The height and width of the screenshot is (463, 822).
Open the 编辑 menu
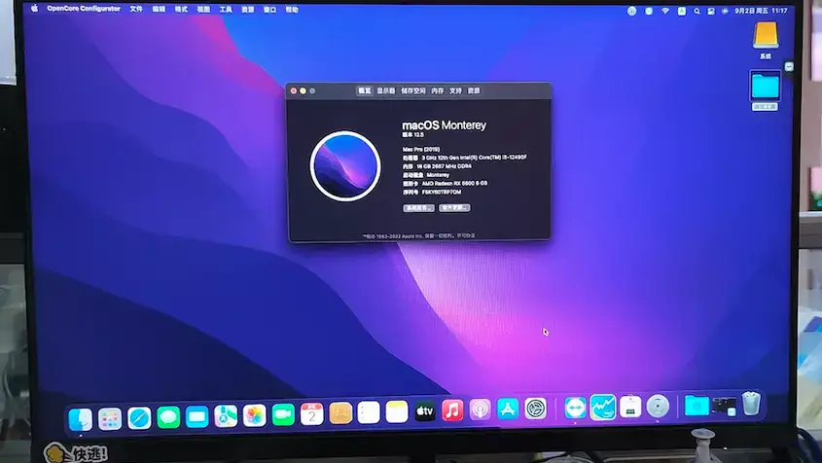159,9
